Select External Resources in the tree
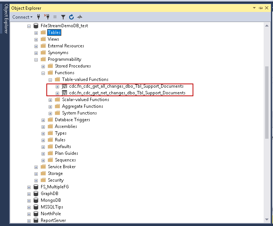The image size is (273, 226). coord(66,46)
